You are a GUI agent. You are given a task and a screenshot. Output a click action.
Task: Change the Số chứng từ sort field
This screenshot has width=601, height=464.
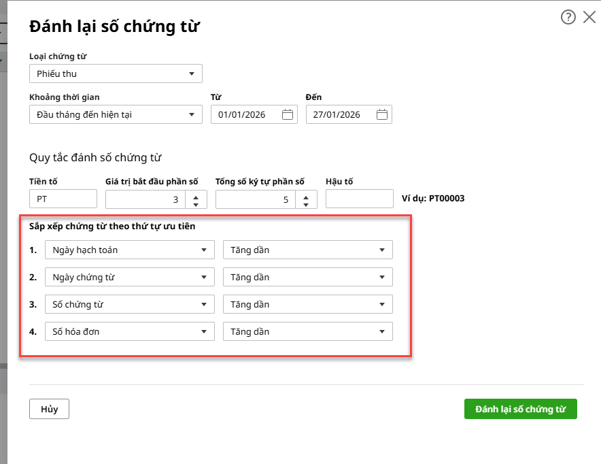[129, 305]
